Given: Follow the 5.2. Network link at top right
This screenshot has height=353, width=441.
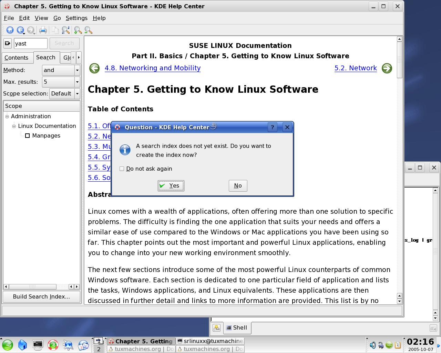Looking at the screenshot, I should 356,68.
